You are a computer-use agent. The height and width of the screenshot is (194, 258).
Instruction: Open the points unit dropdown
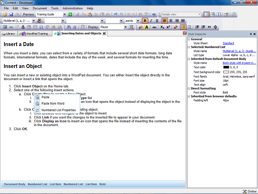(x=138, y=21)
